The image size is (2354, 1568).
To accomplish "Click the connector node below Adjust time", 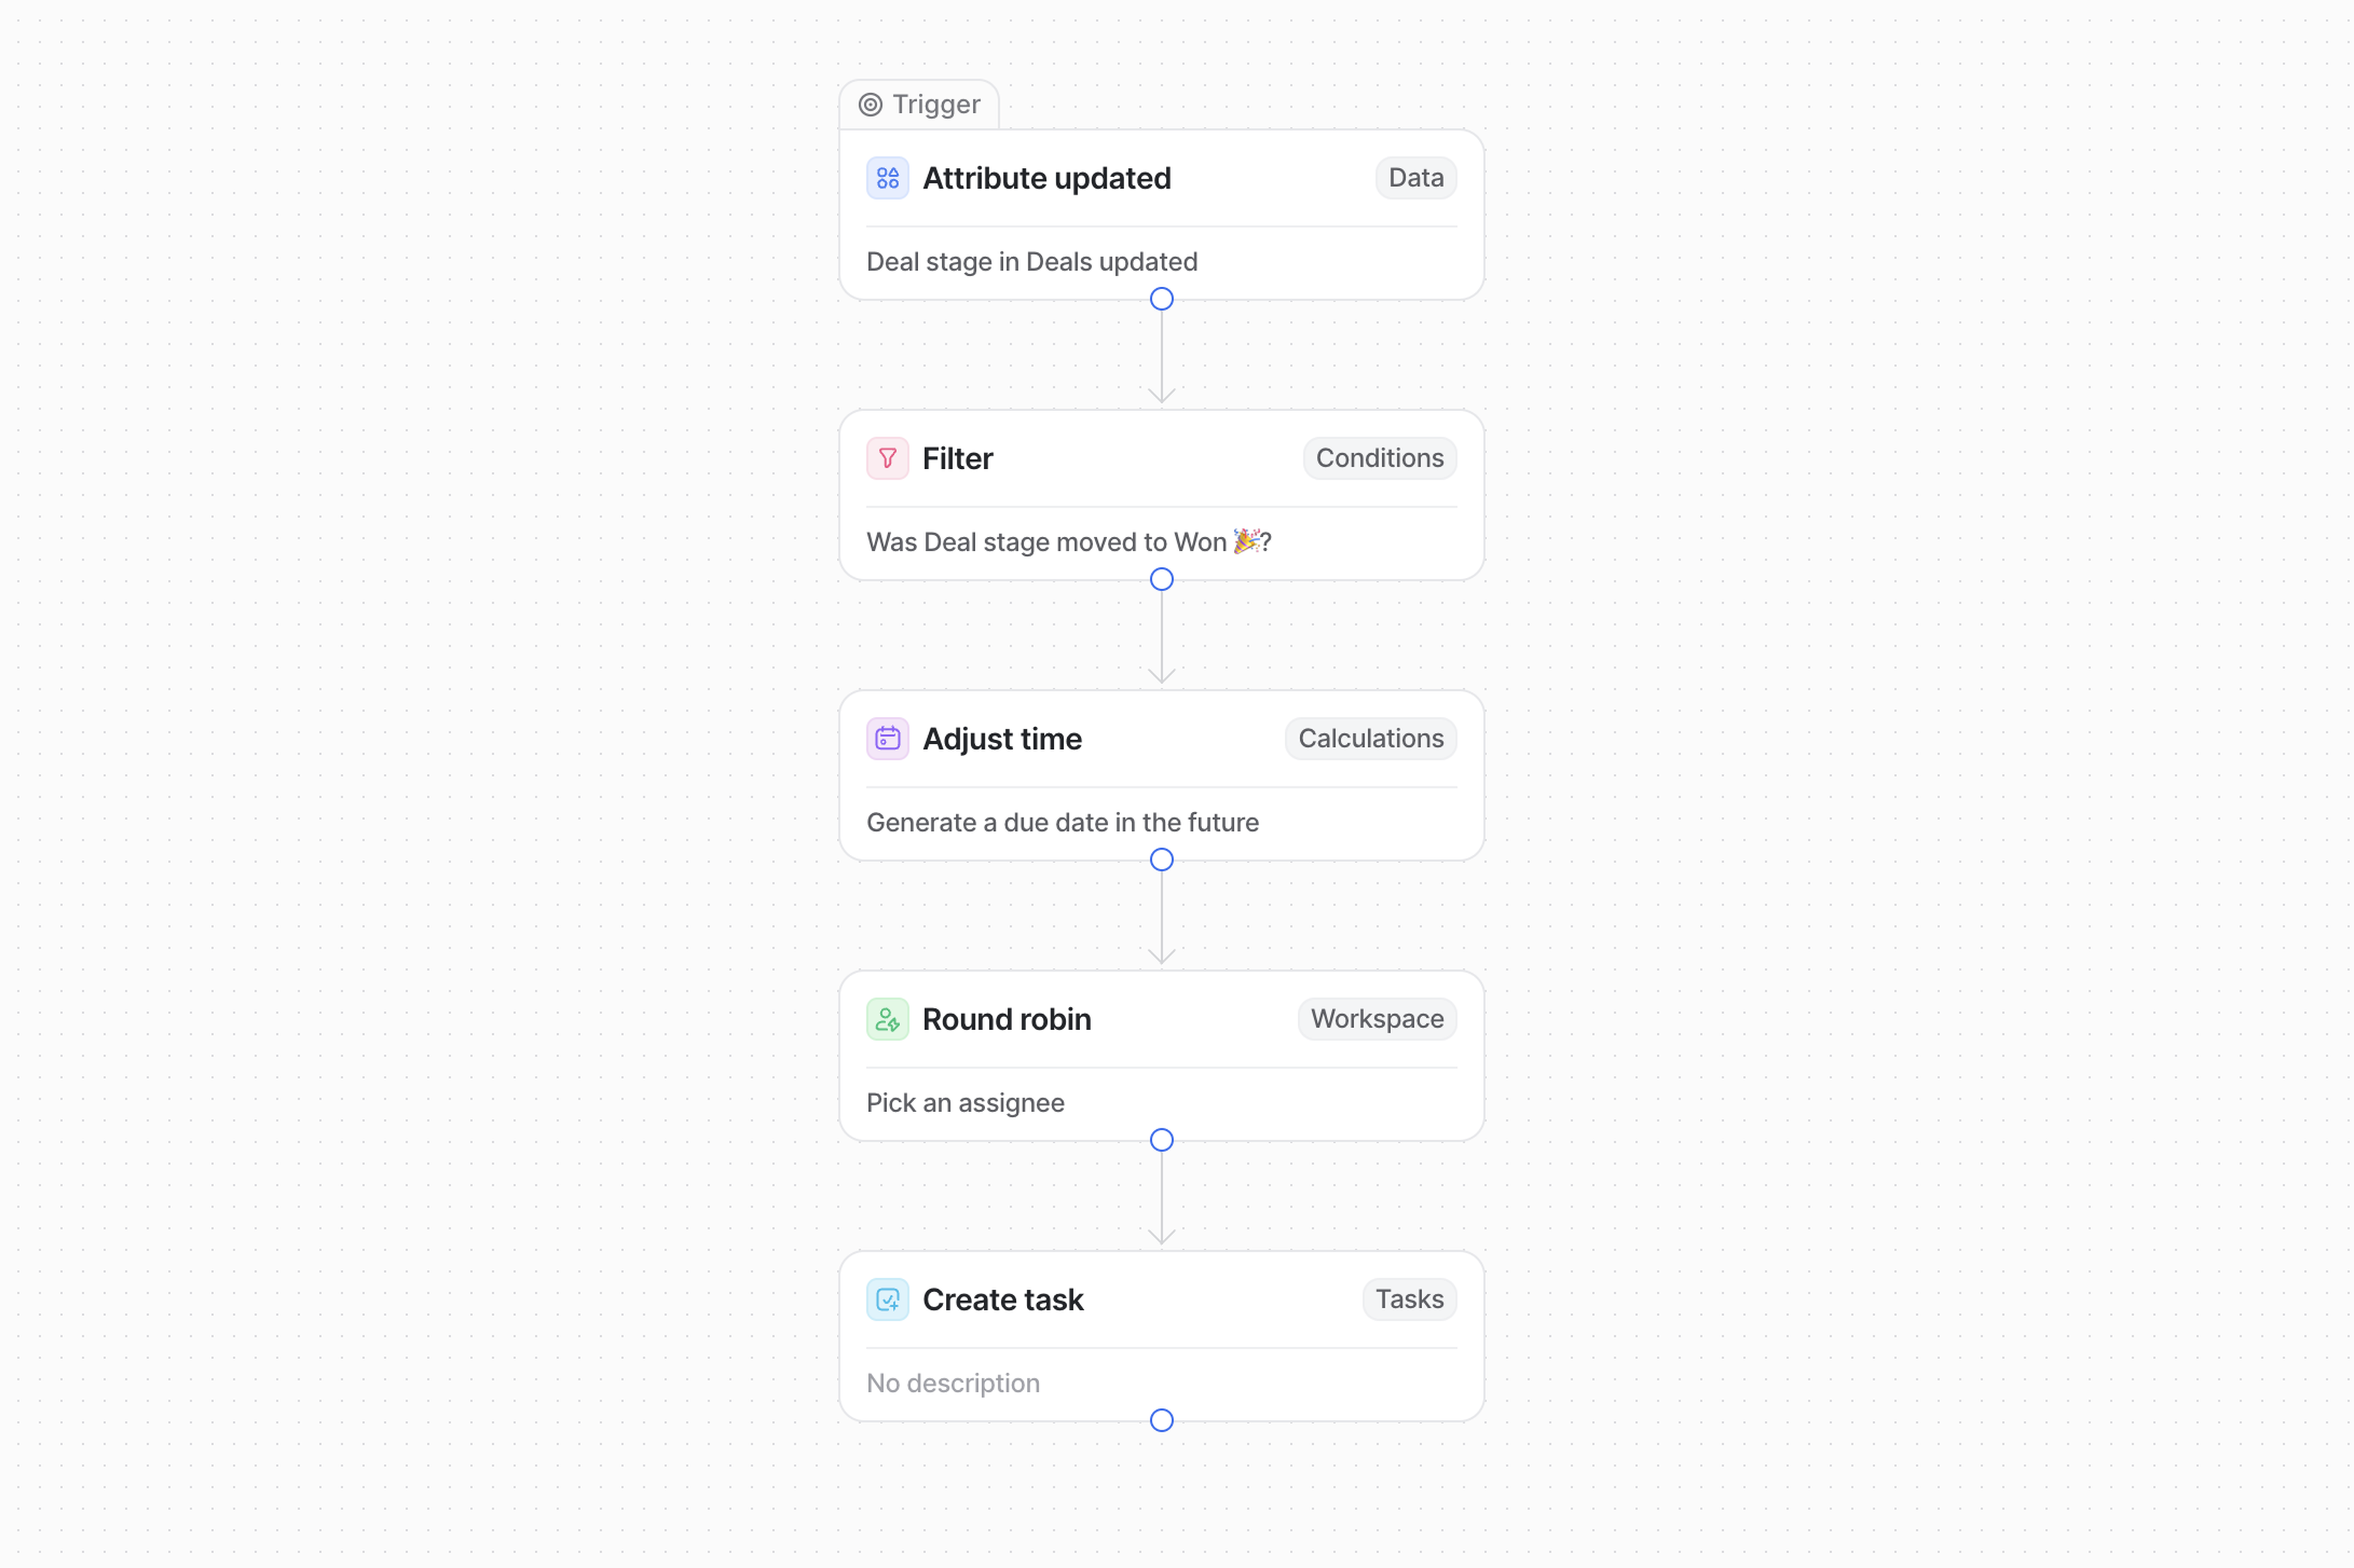I will pyautogui.click(x=1162, y=860).
